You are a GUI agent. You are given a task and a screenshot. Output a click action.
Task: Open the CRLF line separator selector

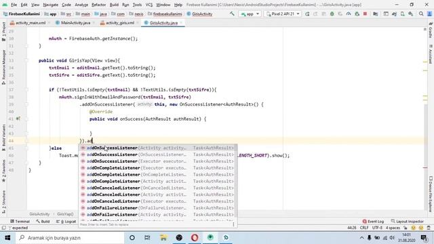[x=364, y=228]
